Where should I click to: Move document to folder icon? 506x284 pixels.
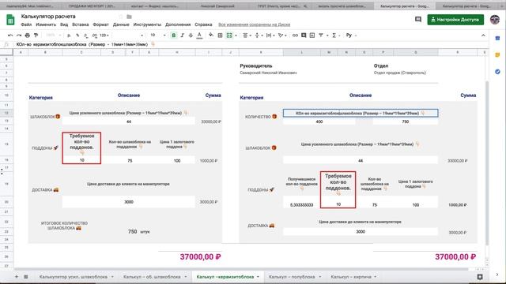[x=129, y=17]
